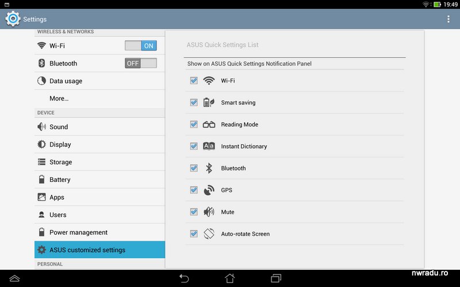The image size is (460, 287).
Task: Click the Storage bars icon
Action: click(41, 162)
